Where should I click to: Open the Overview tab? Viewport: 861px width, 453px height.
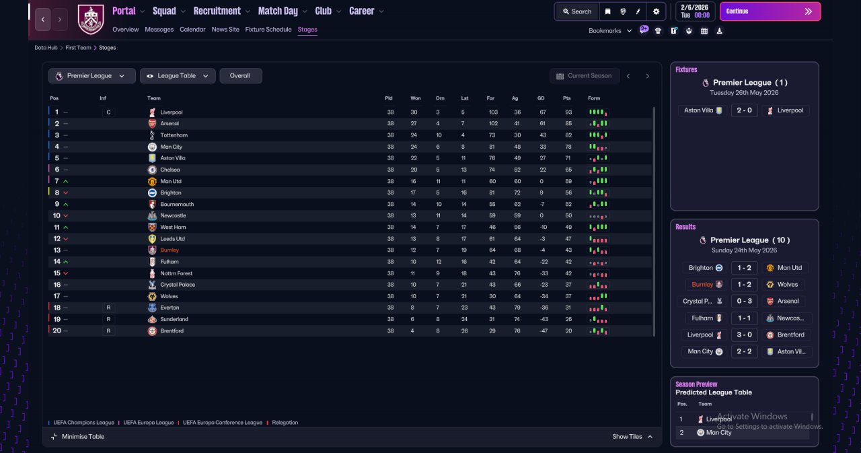[126, 30]
